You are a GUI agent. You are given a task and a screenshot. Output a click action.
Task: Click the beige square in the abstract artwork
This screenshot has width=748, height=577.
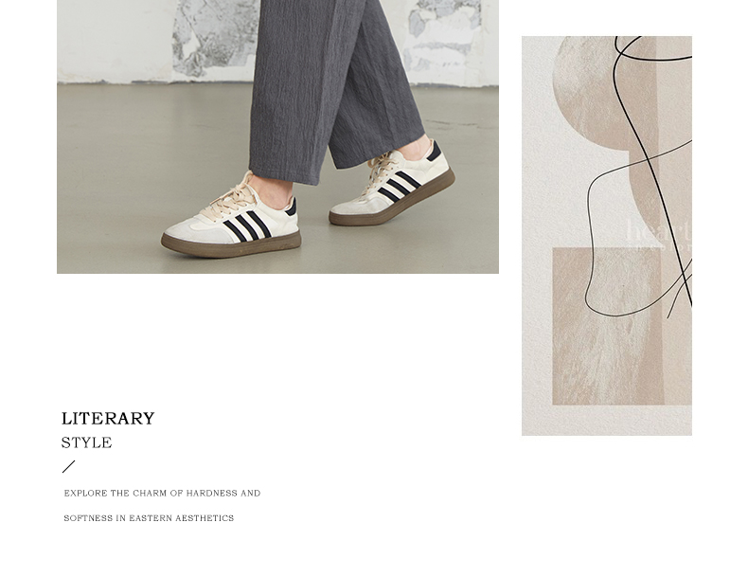click(608, 326)
